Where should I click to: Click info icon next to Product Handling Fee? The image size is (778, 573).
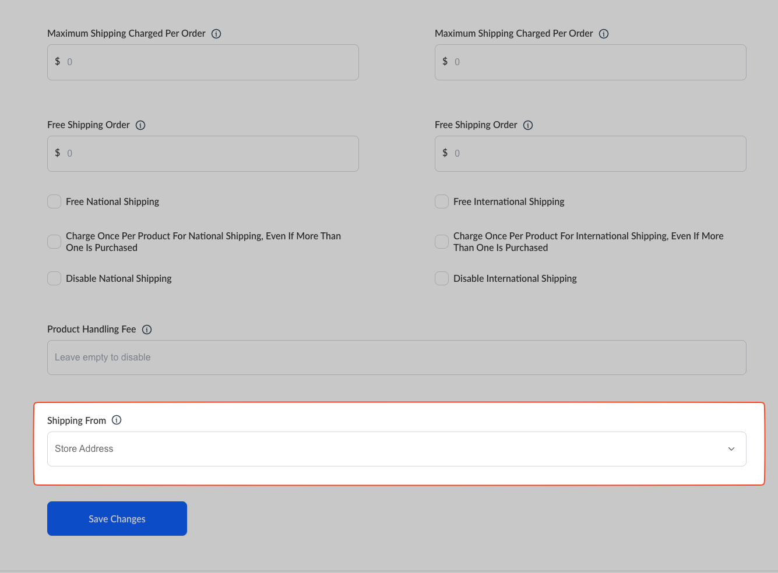click(147, 330)
